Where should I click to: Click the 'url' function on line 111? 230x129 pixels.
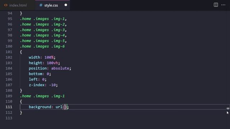pos(59,107)
